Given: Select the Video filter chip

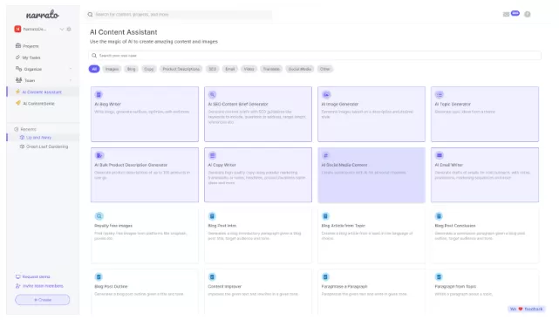Looking at the screenshot, I should (x=249, y=69).
